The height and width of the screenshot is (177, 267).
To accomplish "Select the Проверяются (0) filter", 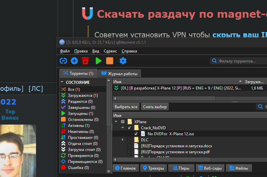I will pos(83,156).
